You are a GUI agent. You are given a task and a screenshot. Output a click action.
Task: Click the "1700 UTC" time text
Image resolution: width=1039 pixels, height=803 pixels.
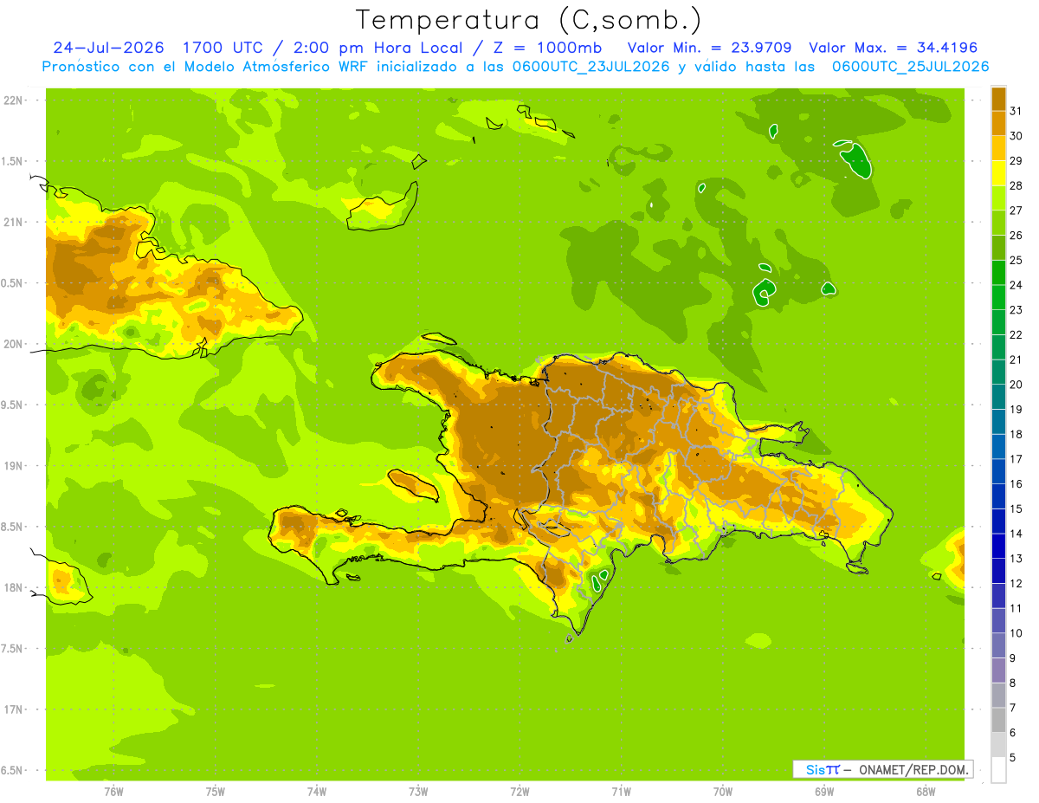(x=223, y=48)
